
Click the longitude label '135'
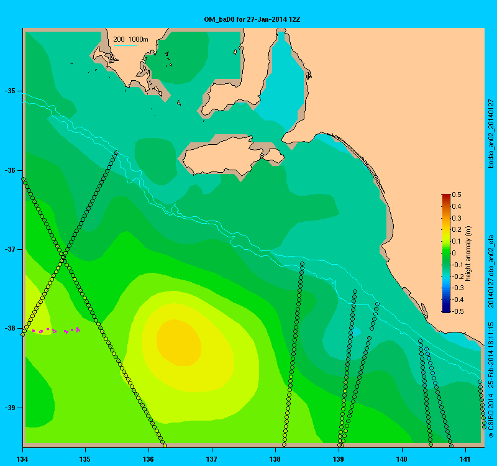pos(85,459)
